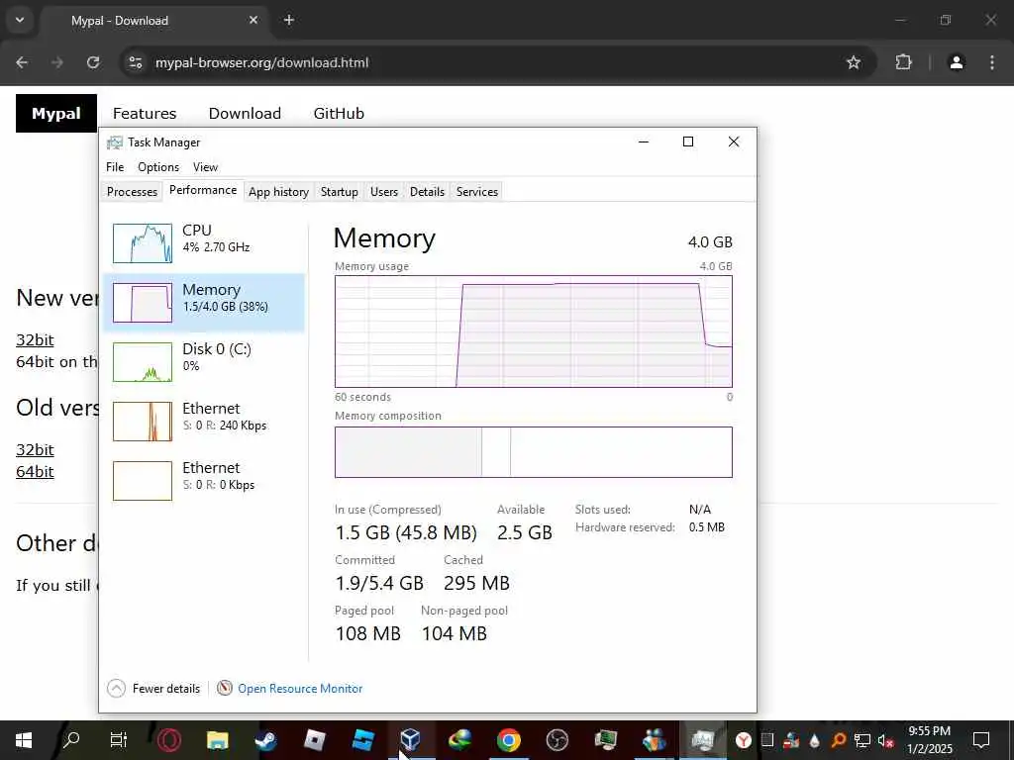Switch to the App history tab
Screen dimensions: 1014x760
tap(278, 192)
